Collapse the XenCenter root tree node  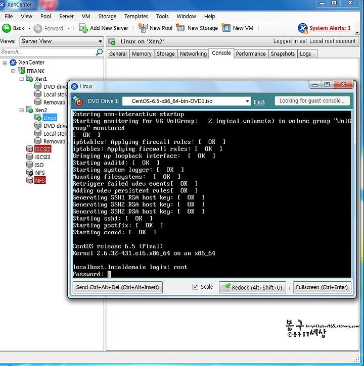click(5, 63)
